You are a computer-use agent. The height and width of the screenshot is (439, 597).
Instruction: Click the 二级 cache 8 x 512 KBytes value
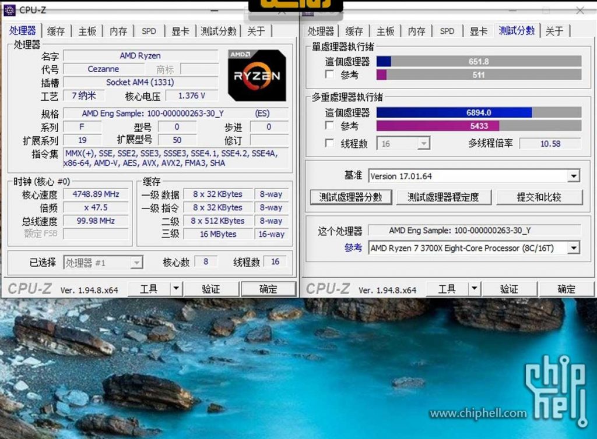[218, 221]
